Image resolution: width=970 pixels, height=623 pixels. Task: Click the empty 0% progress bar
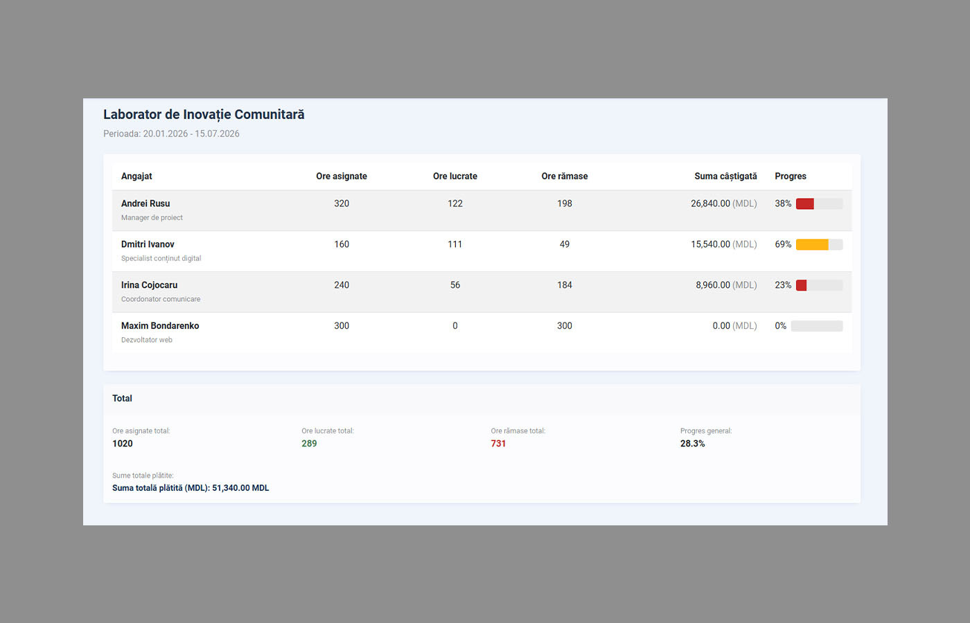click(x=817, y=326)
